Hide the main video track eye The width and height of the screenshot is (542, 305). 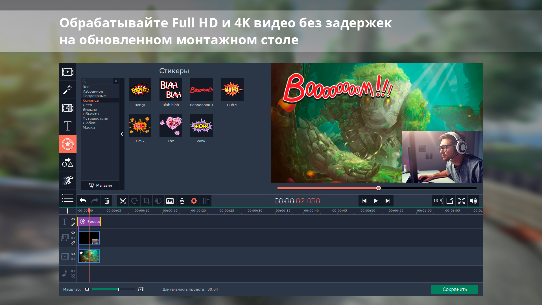73,254
